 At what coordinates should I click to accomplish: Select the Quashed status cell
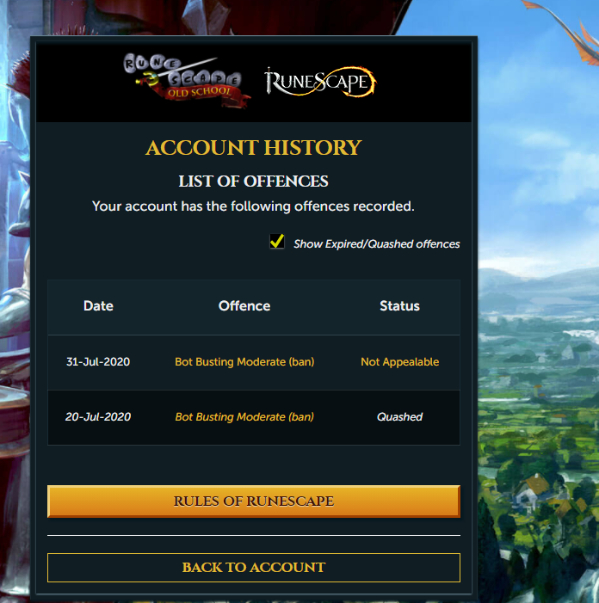tap(399, 417)
